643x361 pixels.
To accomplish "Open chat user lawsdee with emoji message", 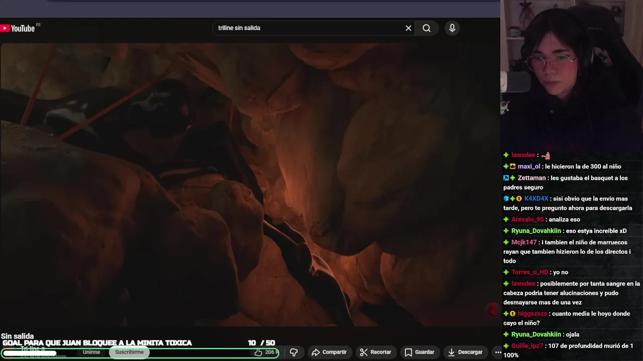I will point(523,155).
